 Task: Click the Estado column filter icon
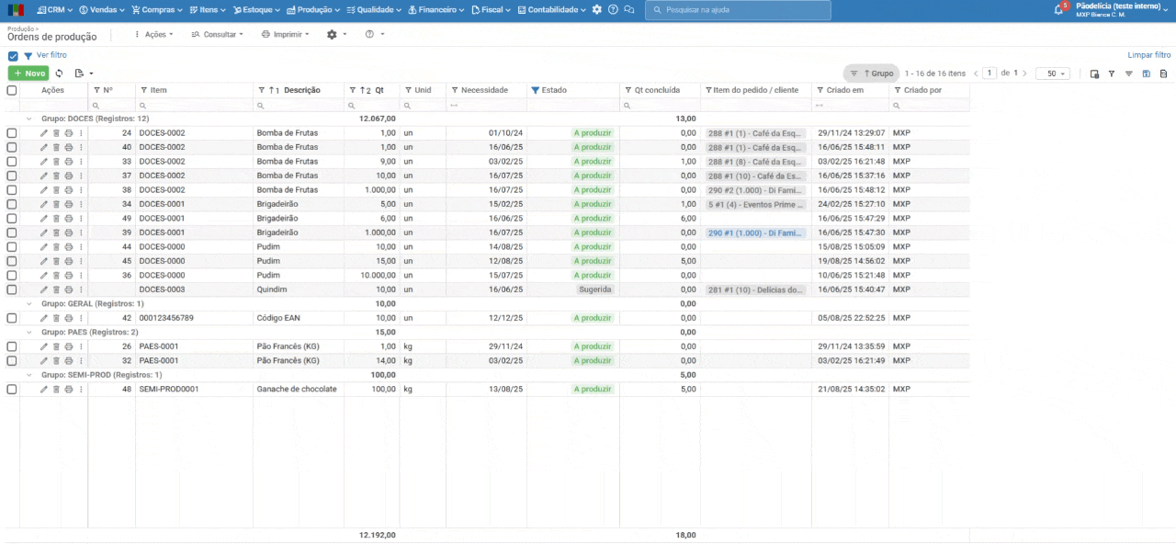point(536,90)
